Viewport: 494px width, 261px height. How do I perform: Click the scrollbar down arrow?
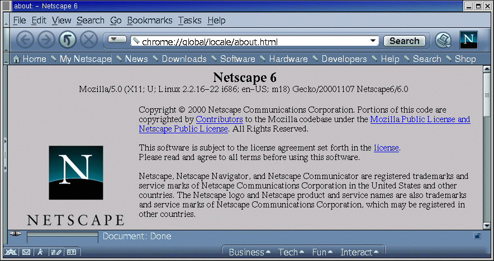coord(487,225)
